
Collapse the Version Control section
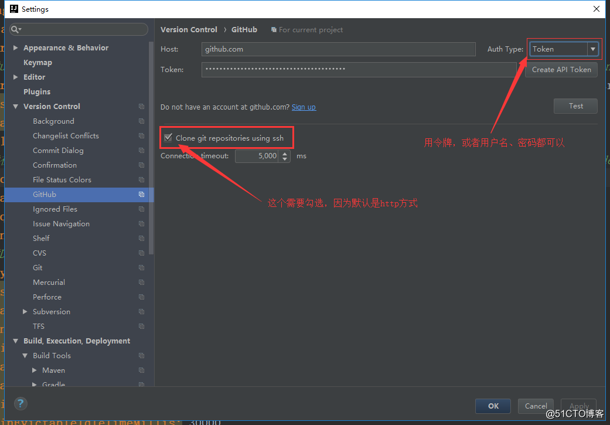16,107
